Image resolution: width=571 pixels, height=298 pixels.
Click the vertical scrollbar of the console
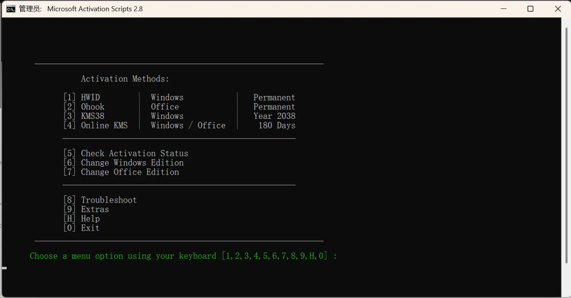(567, 146)
